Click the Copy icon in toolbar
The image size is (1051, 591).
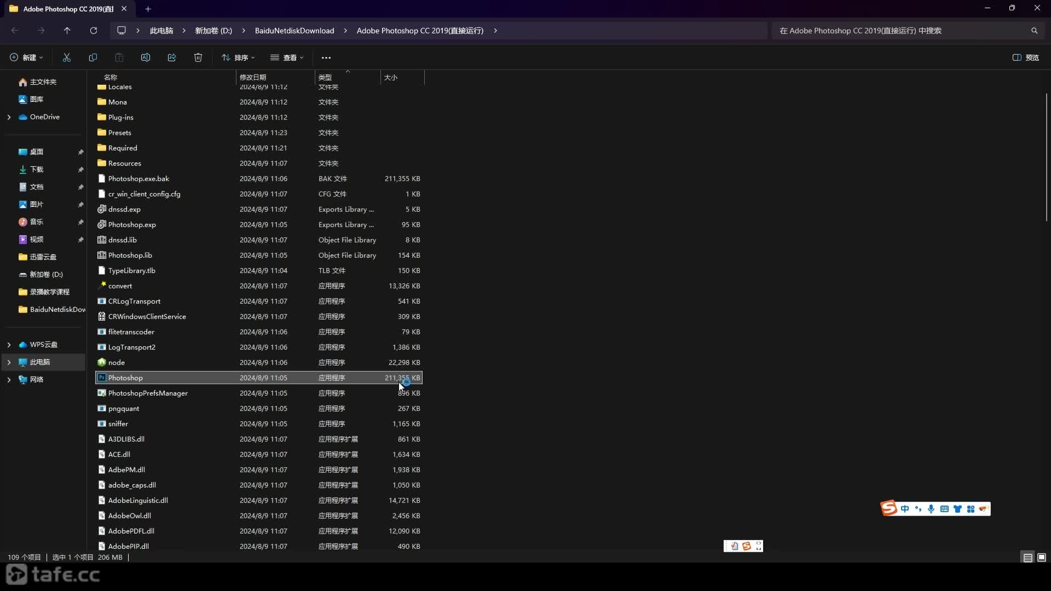93,57
